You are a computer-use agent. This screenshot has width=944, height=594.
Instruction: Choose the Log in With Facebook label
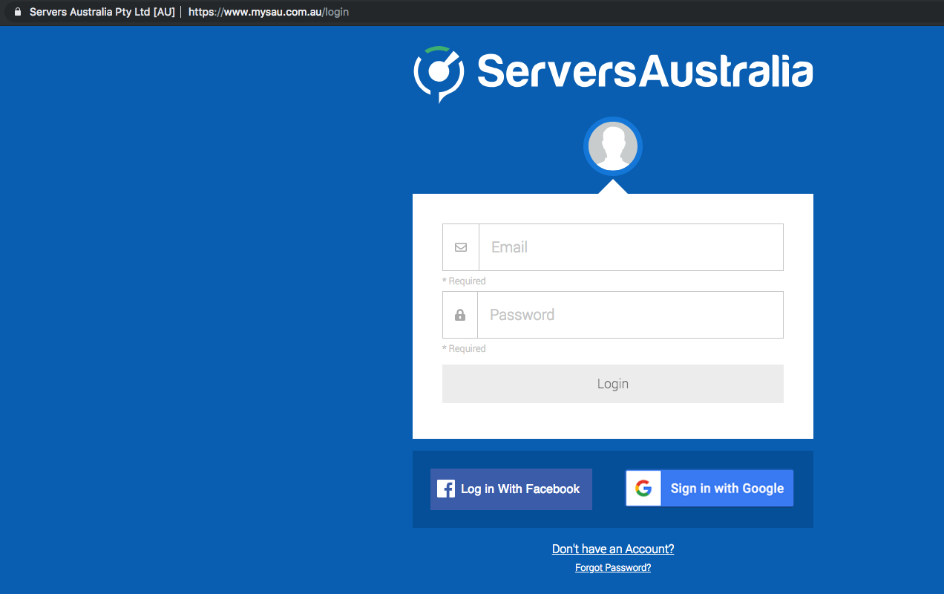(x=520, y=489)
